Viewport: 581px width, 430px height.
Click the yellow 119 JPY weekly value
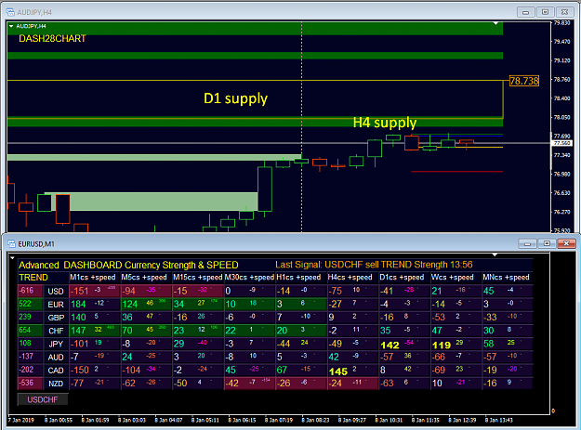[x=442, y=345]
